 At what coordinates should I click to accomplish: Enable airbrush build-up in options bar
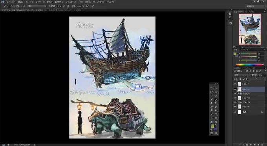tap(87, 6)
